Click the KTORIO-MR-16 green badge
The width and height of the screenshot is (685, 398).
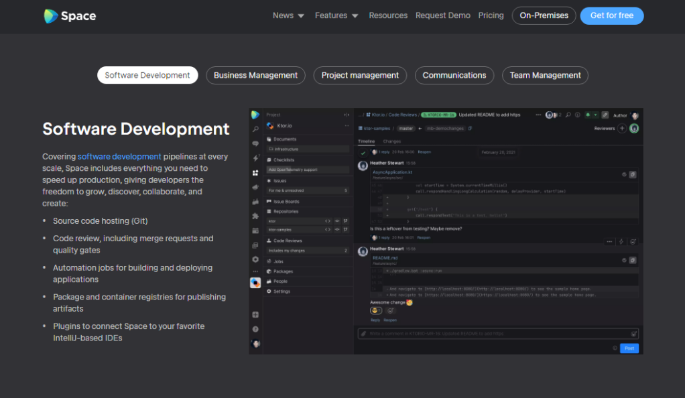coord(438,115)
